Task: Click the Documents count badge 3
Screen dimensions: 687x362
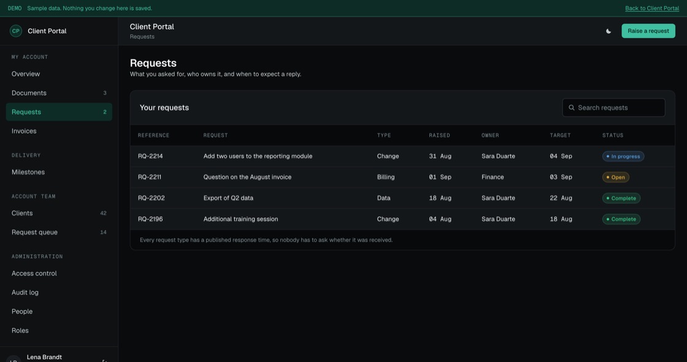Action: [105, 93]
